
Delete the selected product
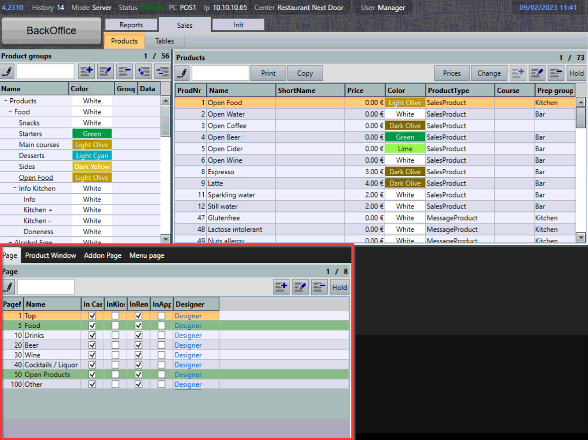pos(555,73)
